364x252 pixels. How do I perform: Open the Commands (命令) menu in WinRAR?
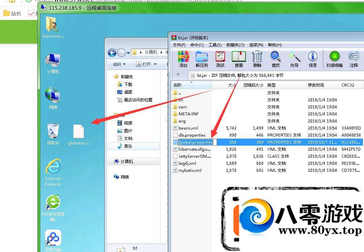197,45
